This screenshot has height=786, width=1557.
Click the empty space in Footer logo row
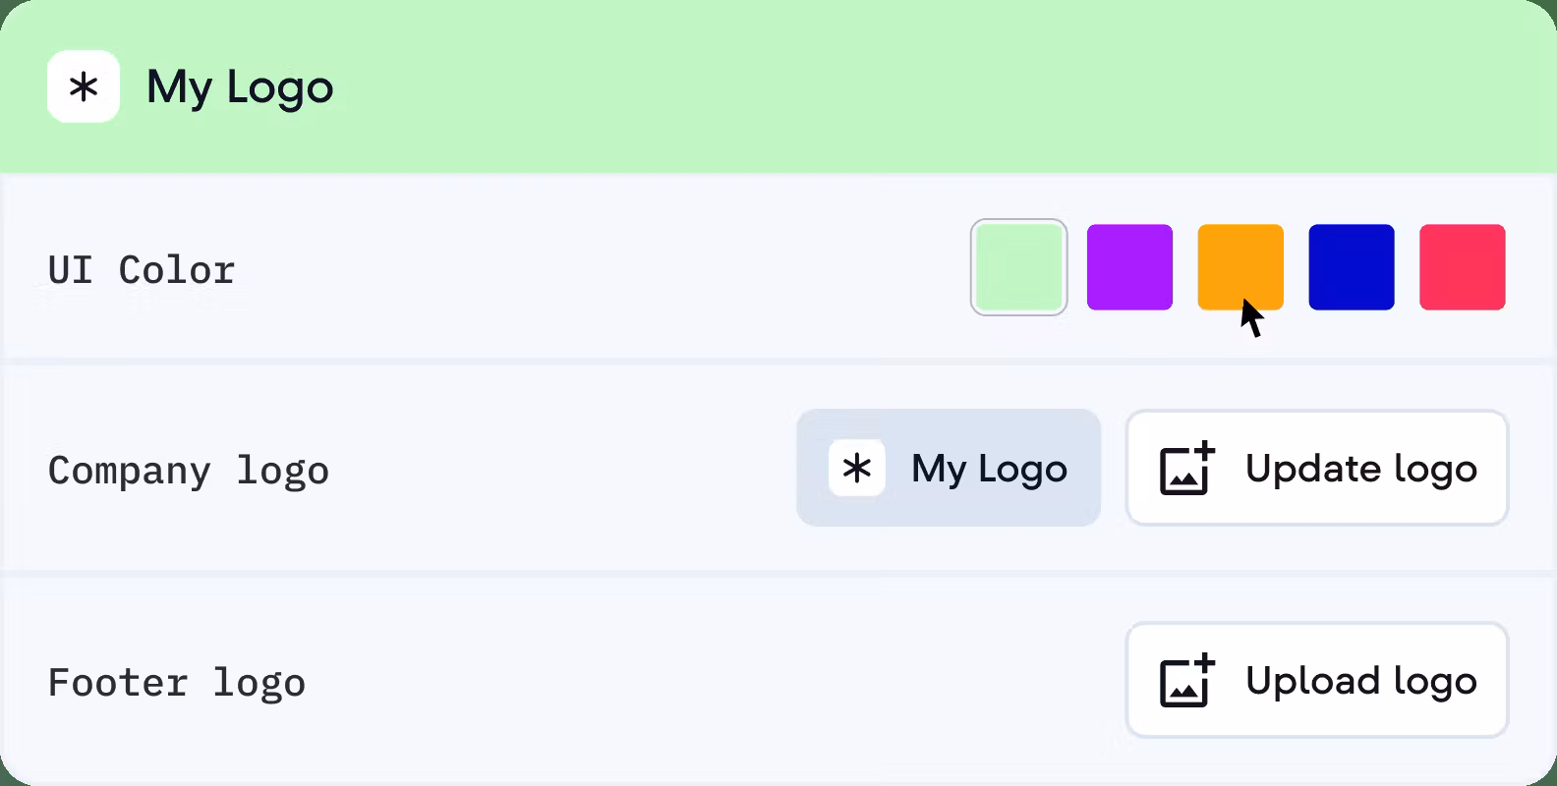688,683
